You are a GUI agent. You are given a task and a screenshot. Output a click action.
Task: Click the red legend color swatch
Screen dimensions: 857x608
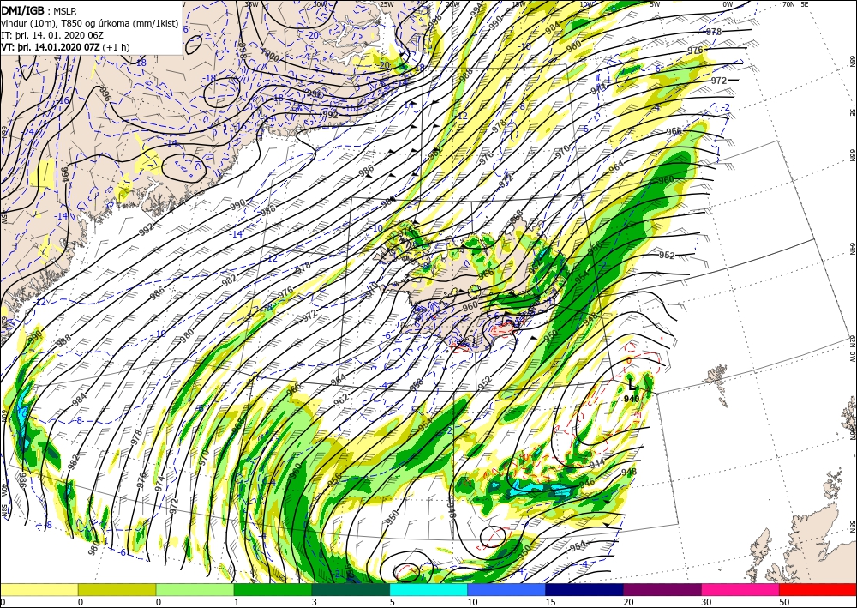(x=818, y=589)
